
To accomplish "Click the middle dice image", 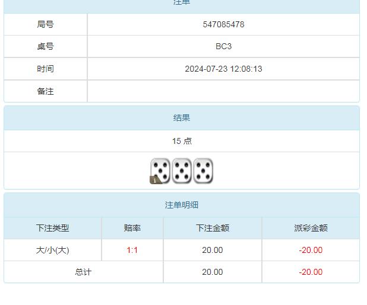I will tap(182, 171).
